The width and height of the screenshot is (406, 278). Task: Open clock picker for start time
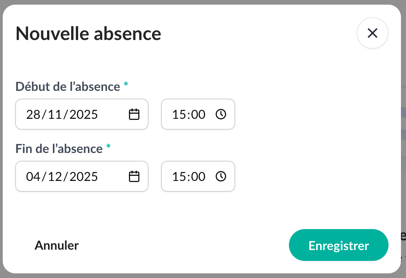point(220,114)
